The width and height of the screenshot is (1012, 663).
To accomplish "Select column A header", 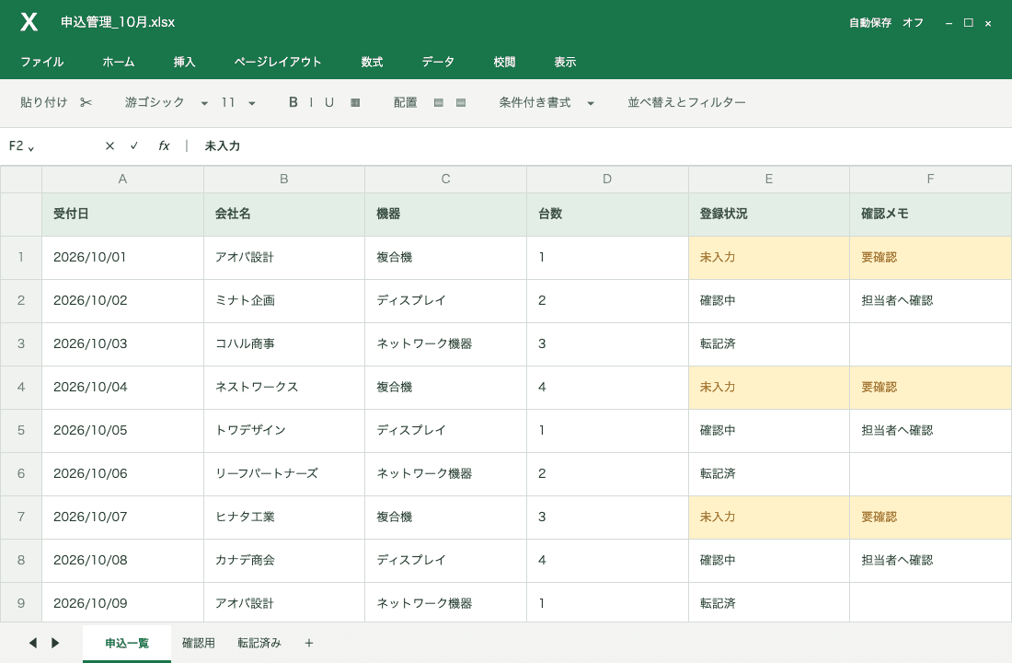I will 122,179.
